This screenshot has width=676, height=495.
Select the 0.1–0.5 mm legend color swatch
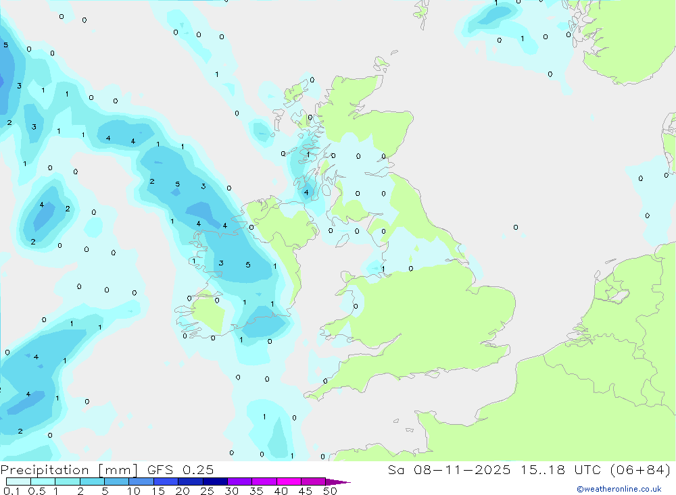18,481
